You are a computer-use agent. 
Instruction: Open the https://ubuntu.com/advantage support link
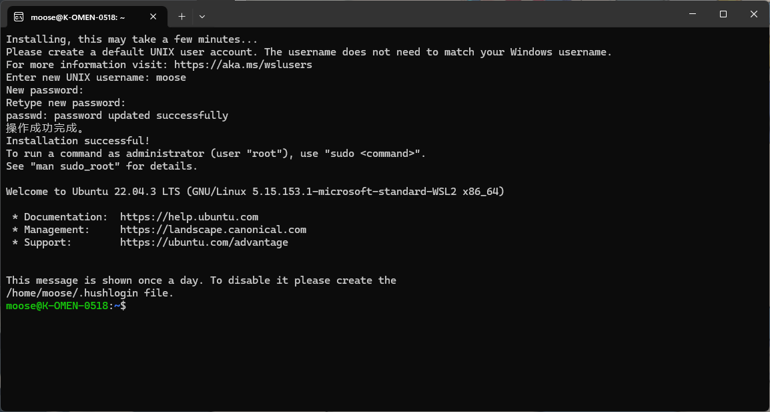(204, 242)
